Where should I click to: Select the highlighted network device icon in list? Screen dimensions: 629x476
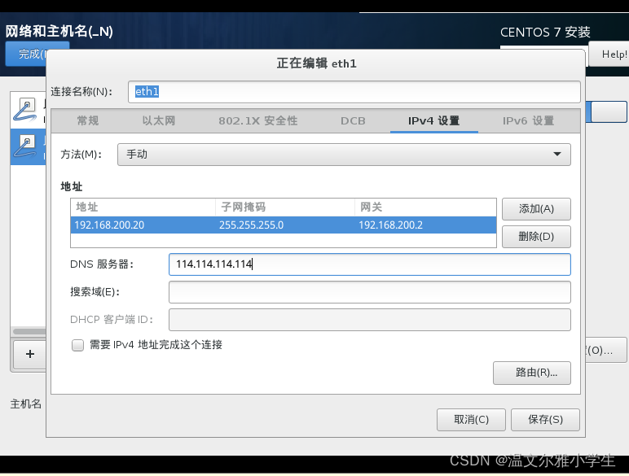point(25,146)
